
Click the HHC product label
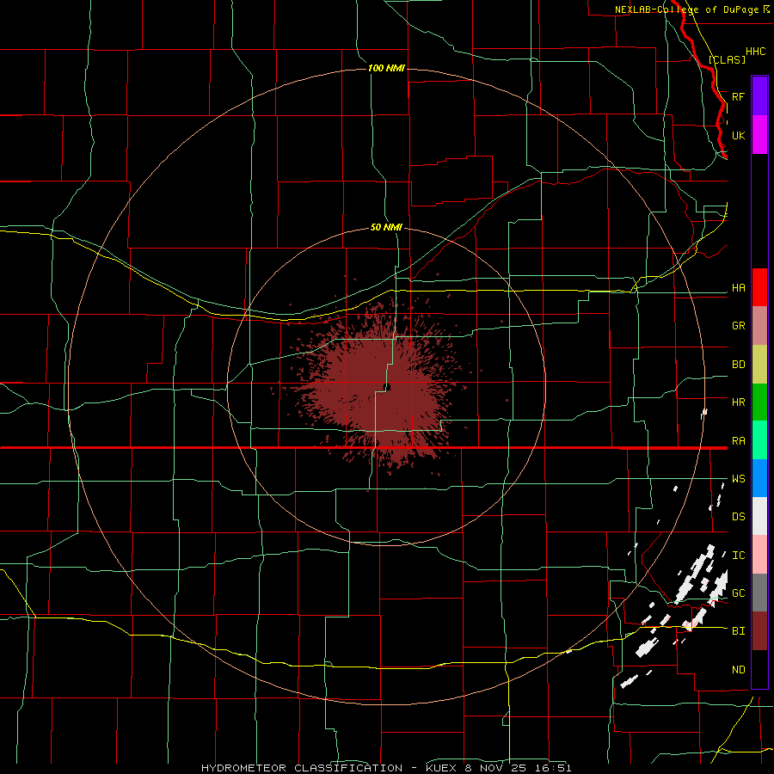(755, 52)
